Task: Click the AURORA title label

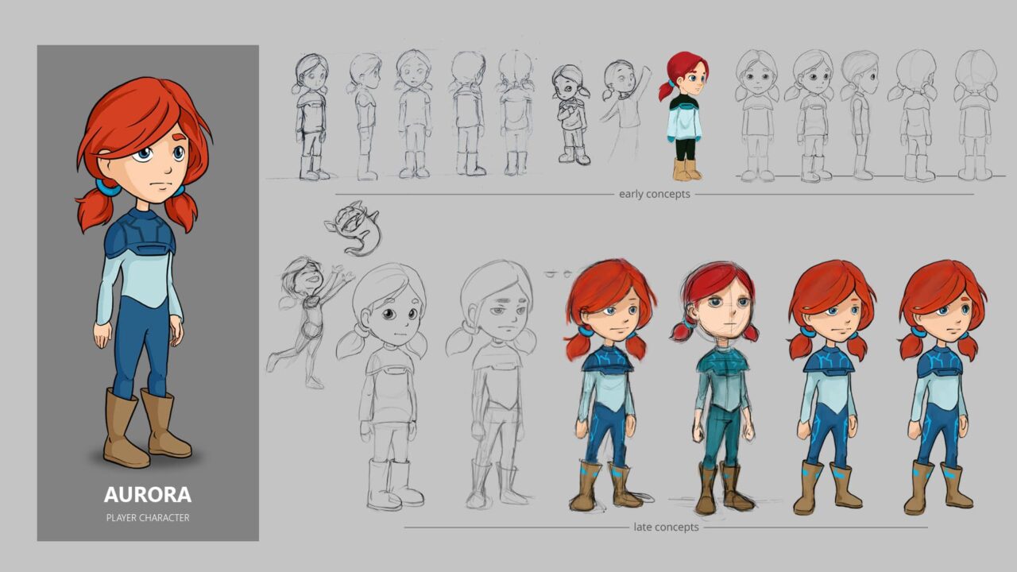Action: (x=148, y=494)
